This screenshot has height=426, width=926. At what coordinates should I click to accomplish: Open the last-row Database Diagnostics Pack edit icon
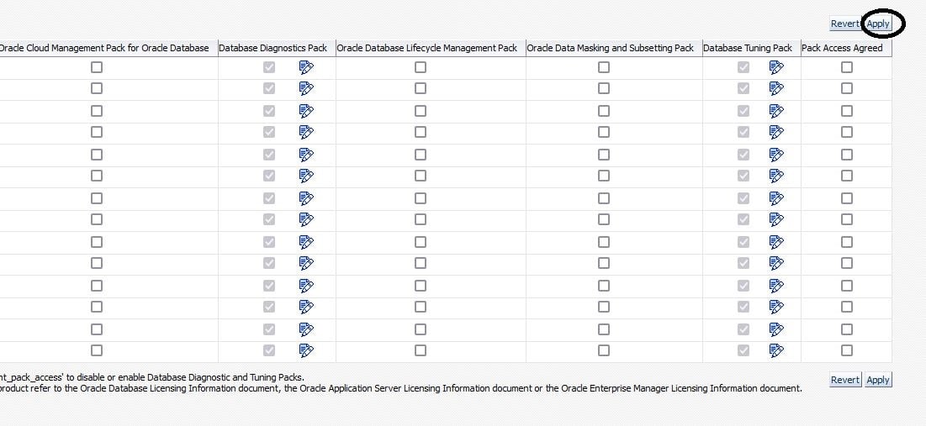pos(306,350)
